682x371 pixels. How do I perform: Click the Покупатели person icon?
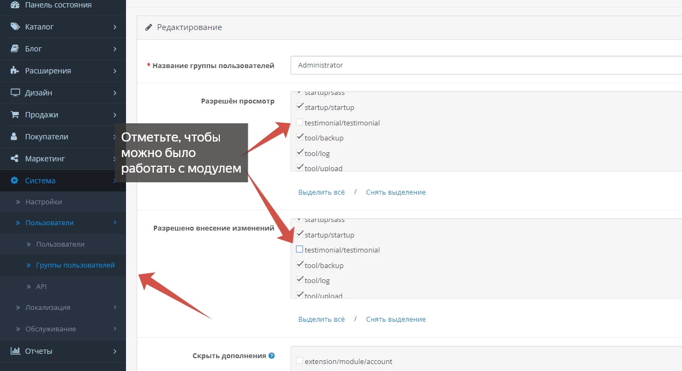point(14,137)
